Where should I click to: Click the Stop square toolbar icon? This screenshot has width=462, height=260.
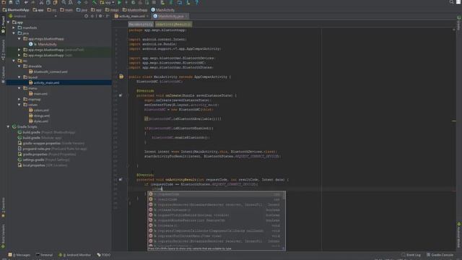coord(154,2)
